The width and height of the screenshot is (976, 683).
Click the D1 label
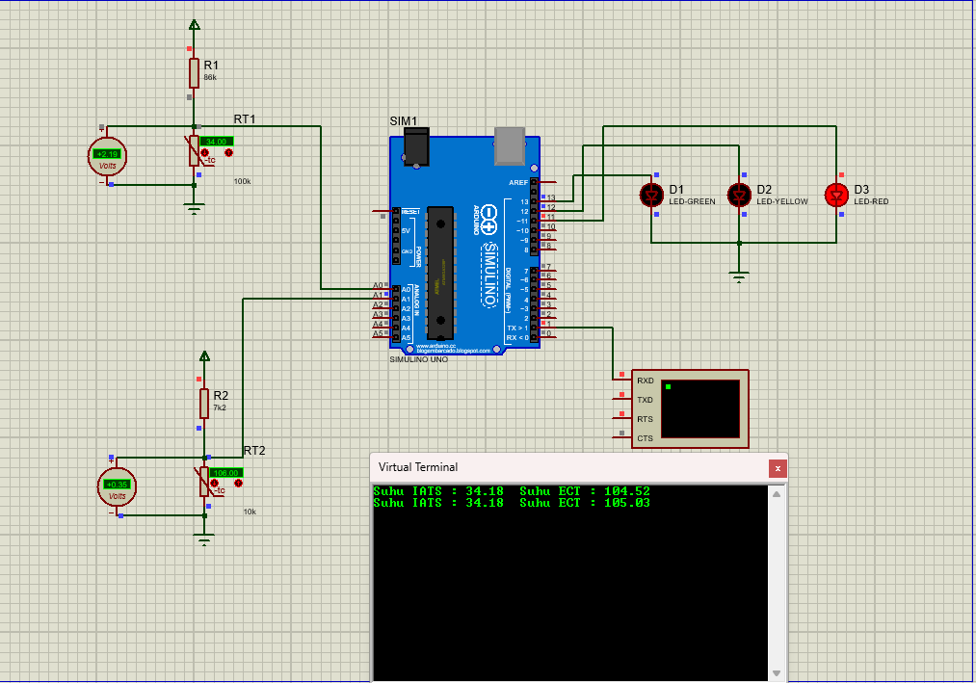(x=676, y=189)
